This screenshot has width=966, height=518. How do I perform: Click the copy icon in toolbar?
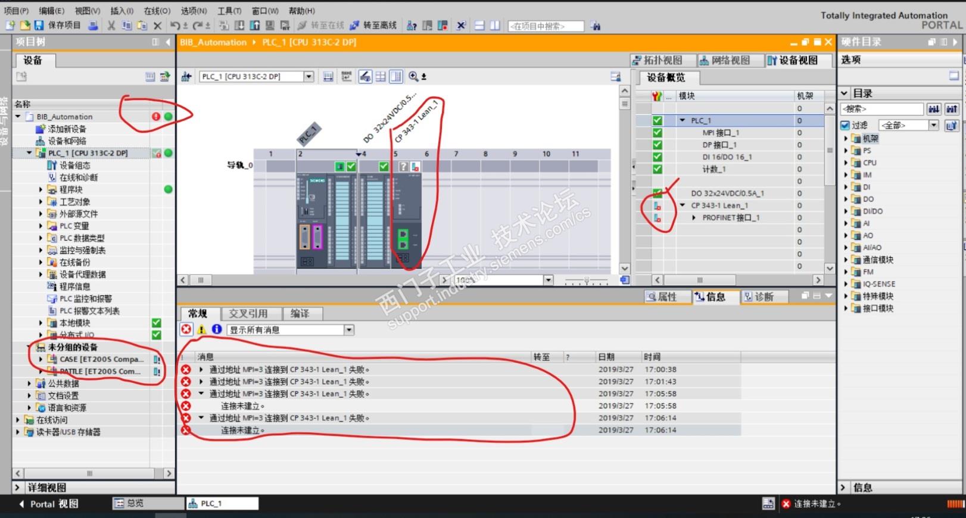coord(127,26)
